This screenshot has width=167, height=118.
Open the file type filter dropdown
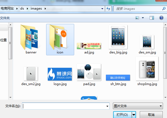(138, 106)
